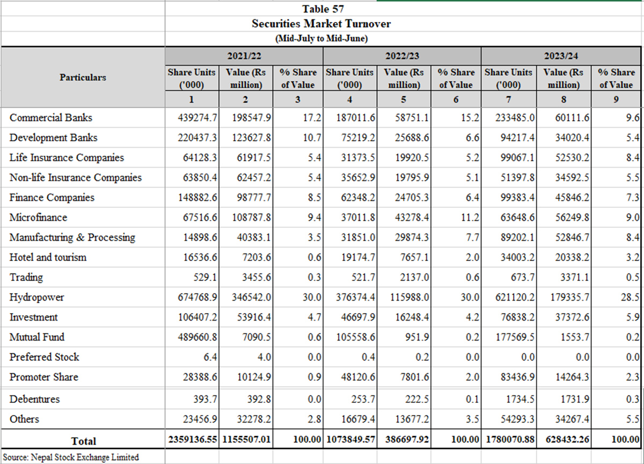Click the 2023/24 year header
Image resolution: width=644 pixels, height=464 pixels.
(561, 56)
